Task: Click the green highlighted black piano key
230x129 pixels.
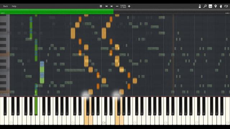Action: (36, 106)
